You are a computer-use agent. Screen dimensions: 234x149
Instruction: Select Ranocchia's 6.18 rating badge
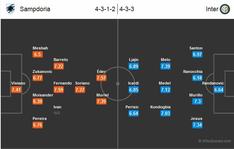click(198, 78)
